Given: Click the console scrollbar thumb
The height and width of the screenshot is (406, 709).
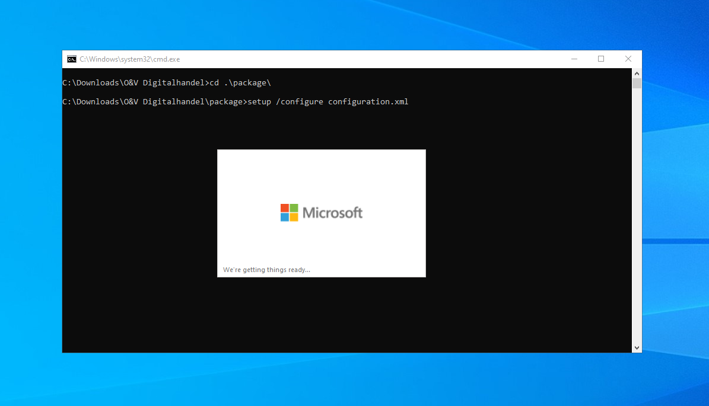Looking at the screenshot, I should (x=637, y=83).
